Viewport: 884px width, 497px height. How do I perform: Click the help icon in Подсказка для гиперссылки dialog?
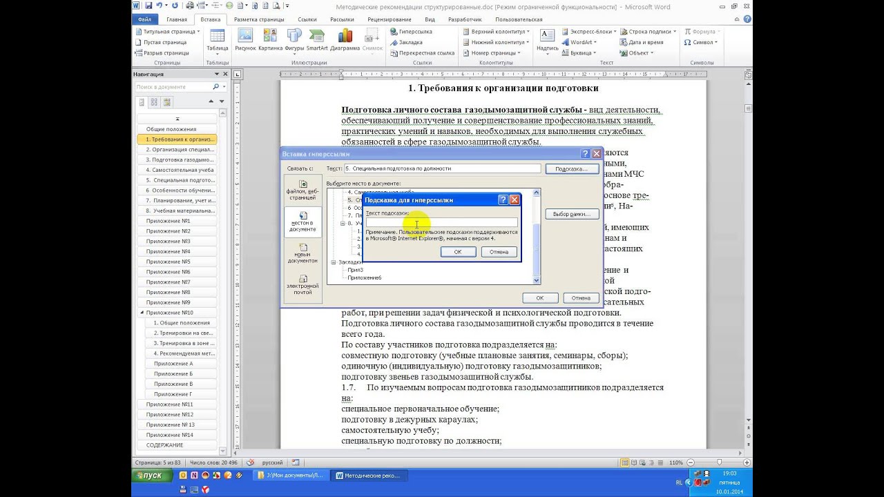click(503, 199)
